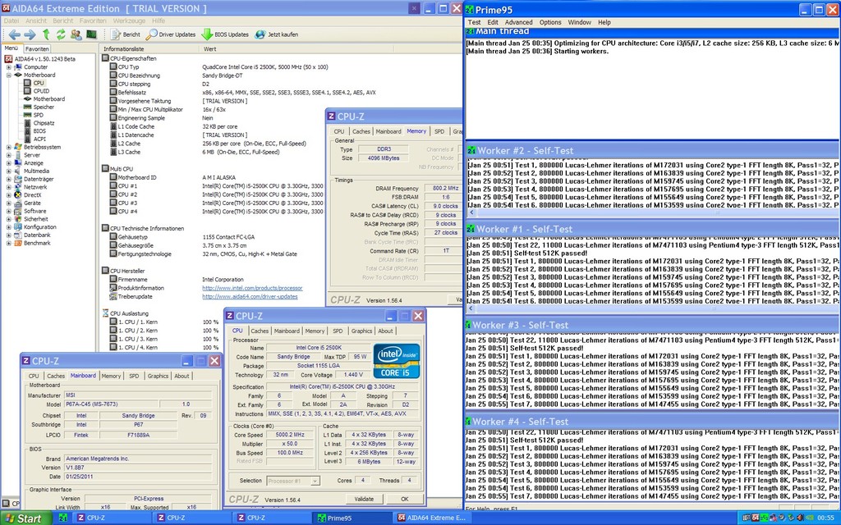Screen dimensions: 841x525
Task: Expand the Benchmark tree node
Action: (x=8, y=243)
